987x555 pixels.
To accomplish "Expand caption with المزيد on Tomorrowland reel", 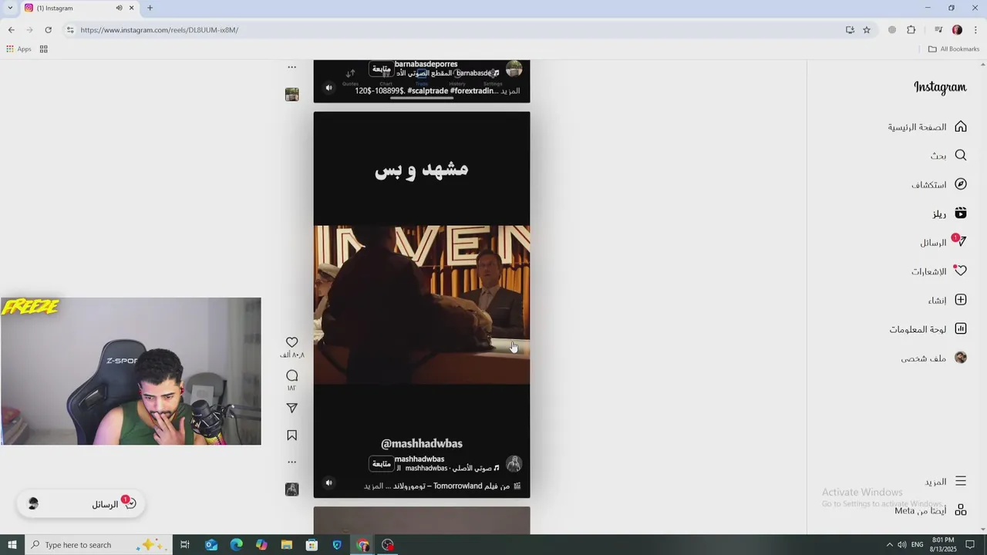I will click(x=373, y=486).
